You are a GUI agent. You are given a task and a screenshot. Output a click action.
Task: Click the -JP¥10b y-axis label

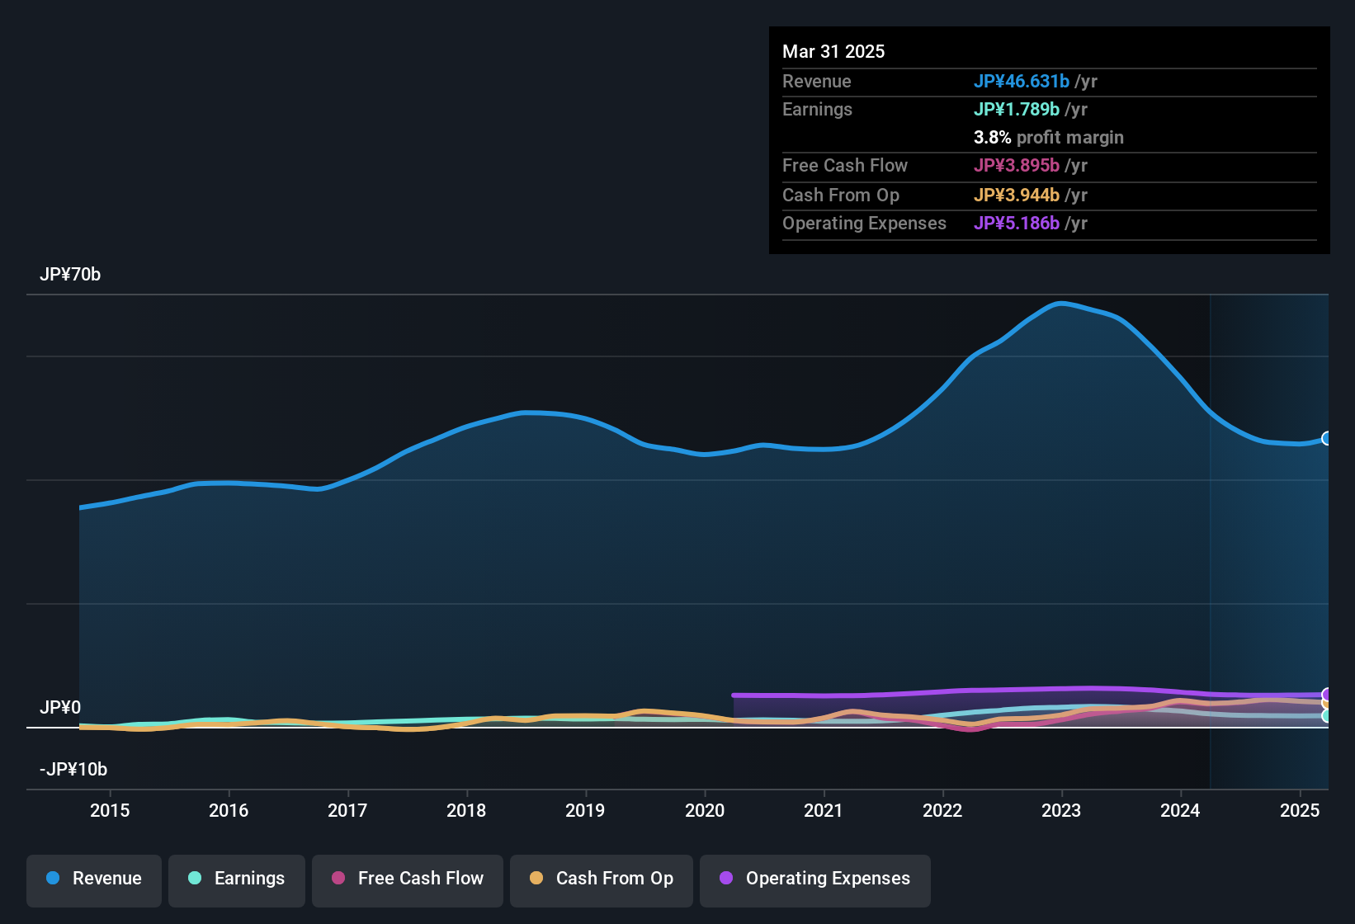[73, 770]
